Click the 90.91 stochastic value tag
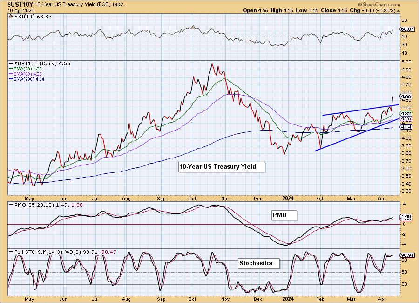 (x=407, y=255)
